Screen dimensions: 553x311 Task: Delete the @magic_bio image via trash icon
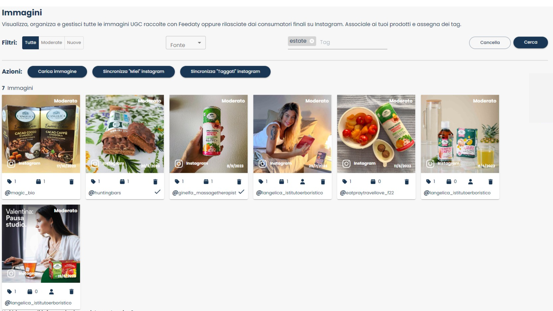pyautogui.click(x=71, y=182)
